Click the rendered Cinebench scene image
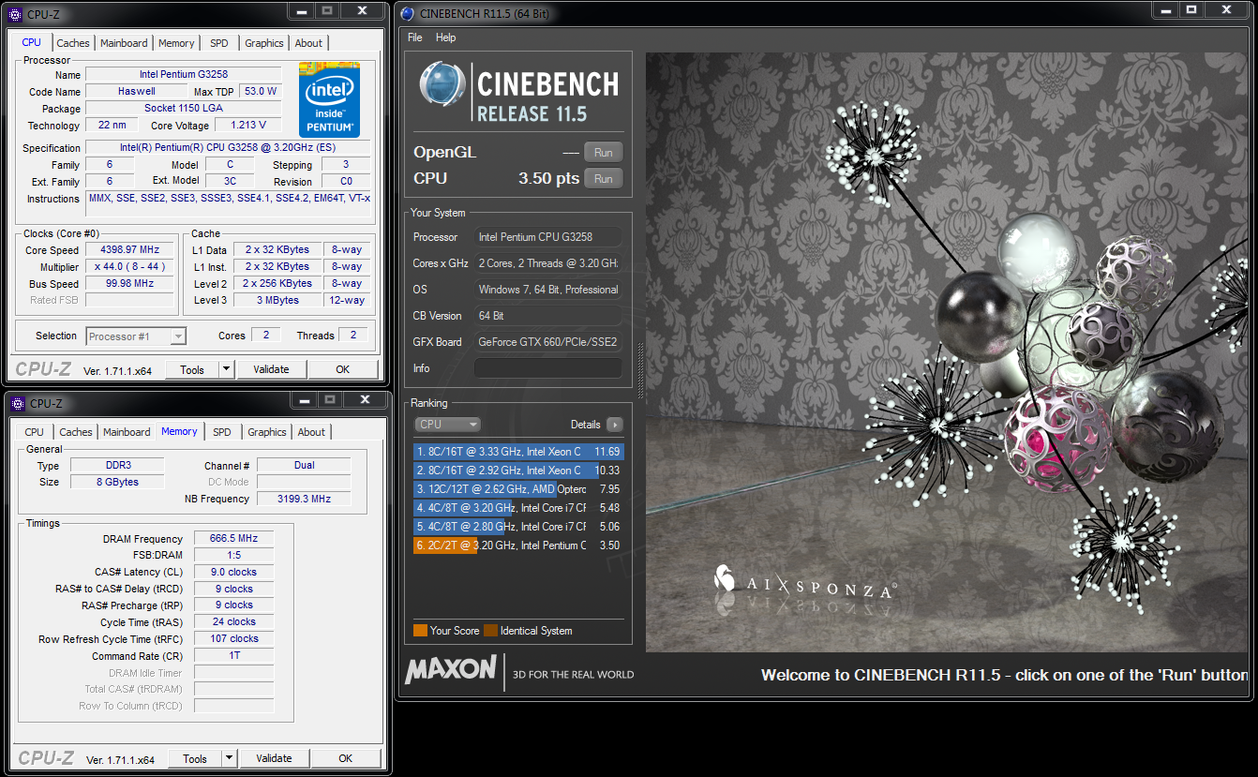Screen dimensions: 1258x777 [948, 352]
